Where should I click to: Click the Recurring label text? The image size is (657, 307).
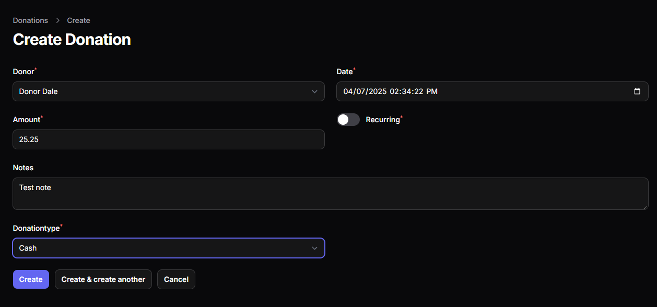pos(382,120)
